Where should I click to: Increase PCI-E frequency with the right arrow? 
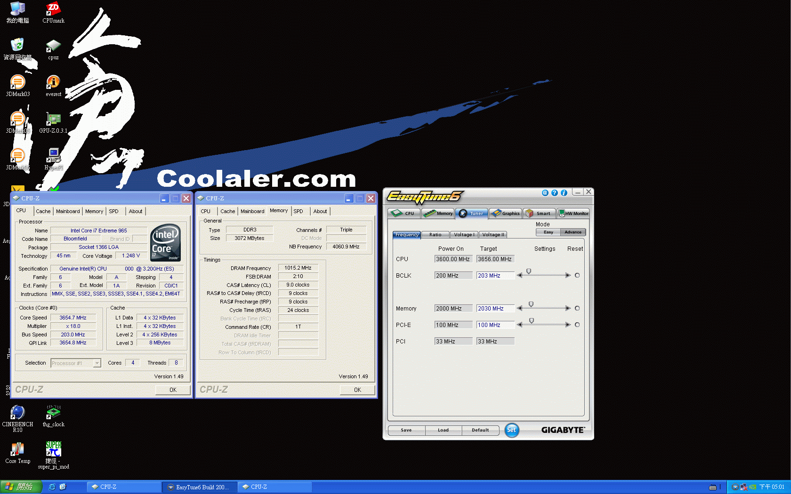[568, 325]
